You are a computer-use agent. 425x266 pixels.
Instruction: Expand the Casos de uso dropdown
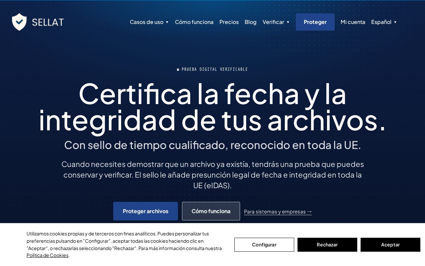click(149, 22)
